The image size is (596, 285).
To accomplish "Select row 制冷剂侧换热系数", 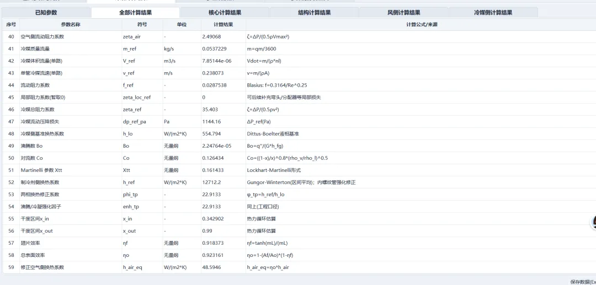I will coord(299,182).
